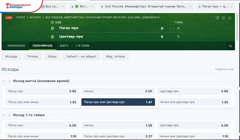Open the 'Пегас-про — Ц...' match dropdown
240x140 pixels.
[231, 7]
